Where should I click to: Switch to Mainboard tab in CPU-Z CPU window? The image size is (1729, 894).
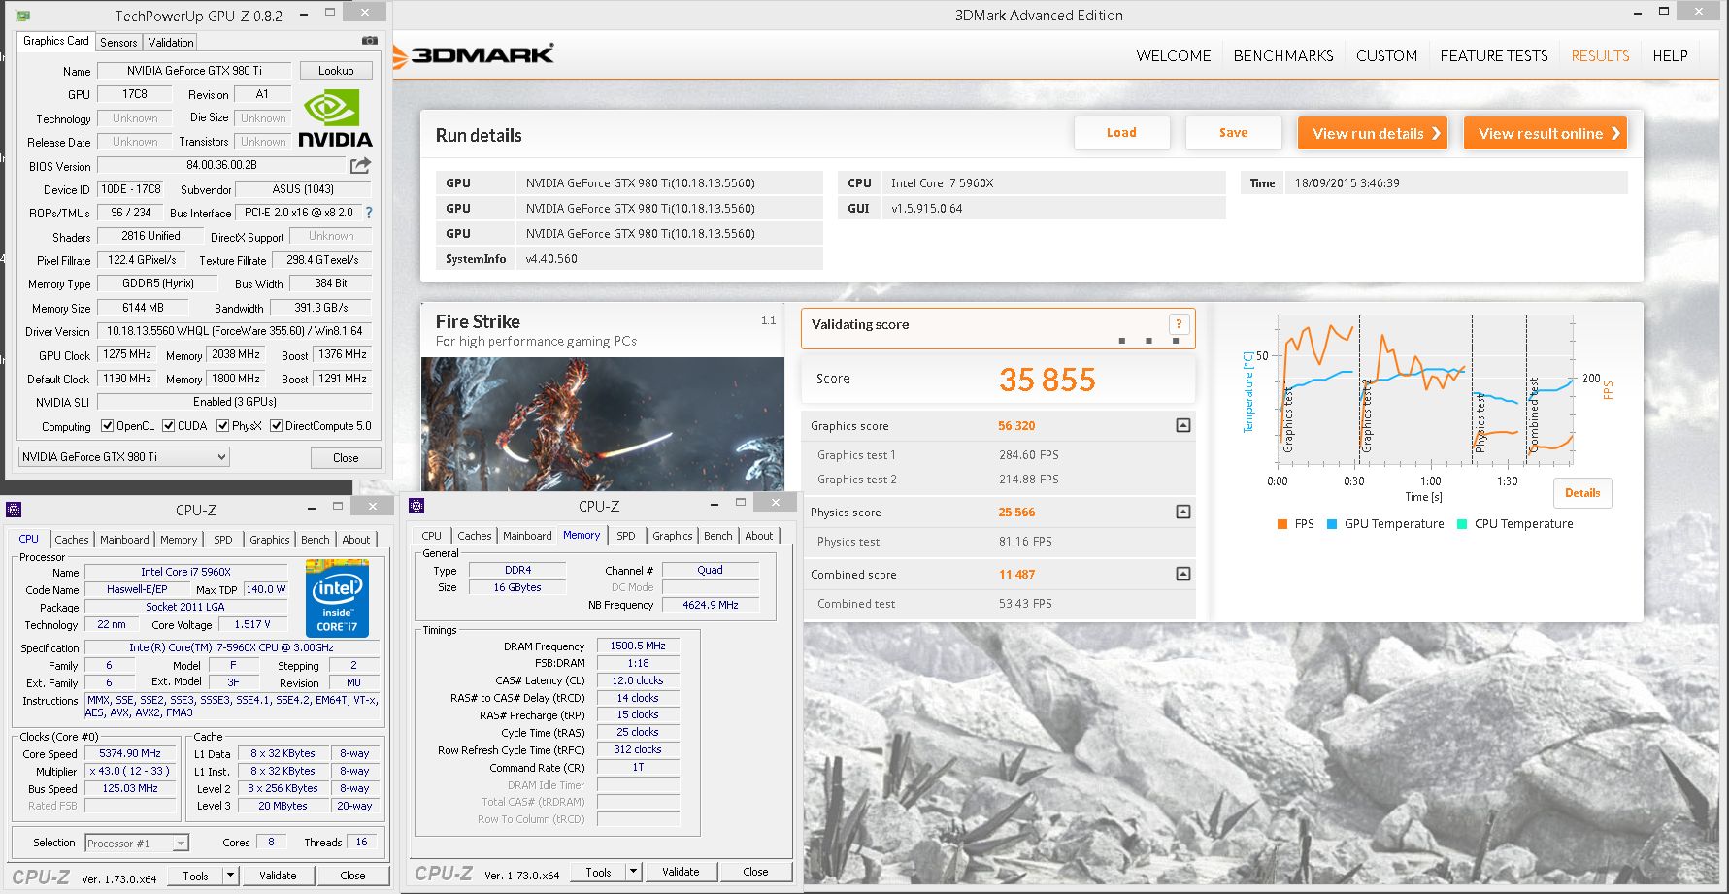[x=124, y=540]
